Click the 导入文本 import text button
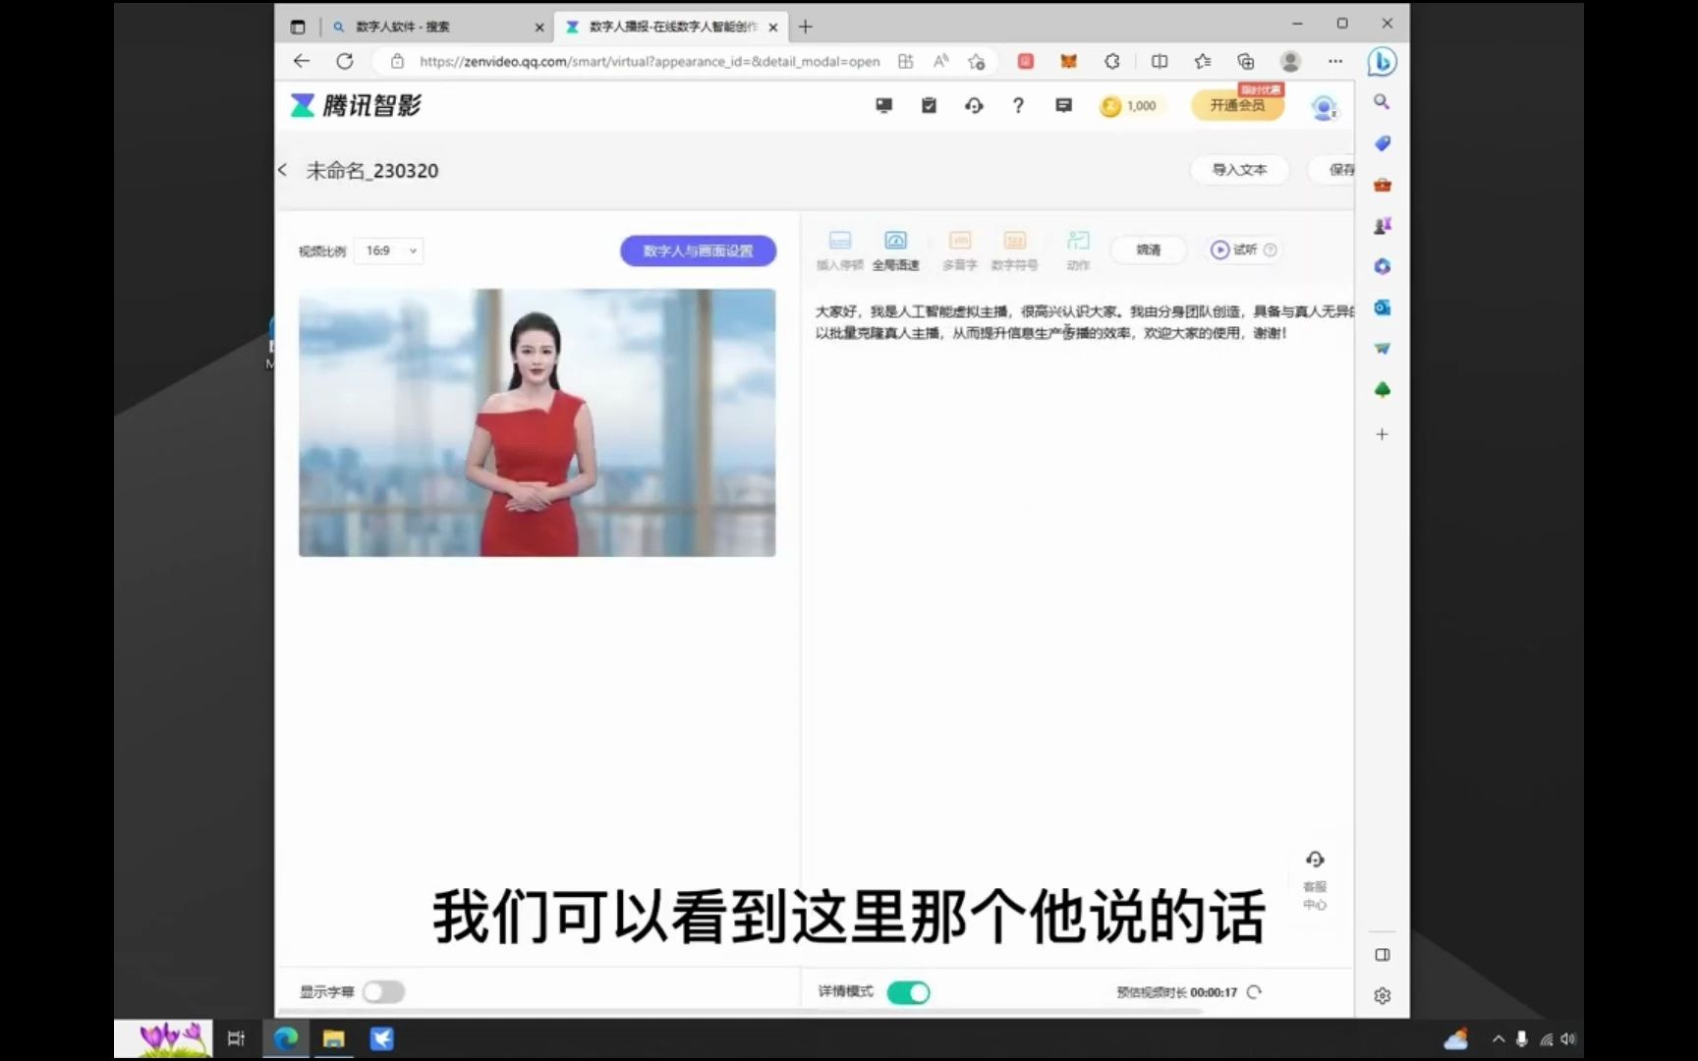 (x=1239, y=169)
